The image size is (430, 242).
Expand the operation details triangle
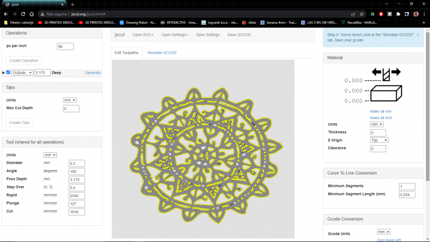click(3, 73)
